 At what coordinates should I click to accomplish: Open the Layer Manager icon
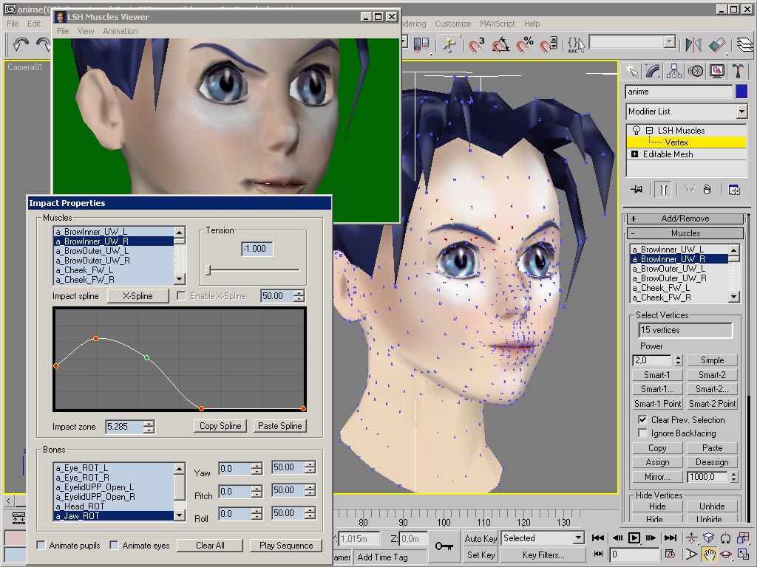[745, 45]
